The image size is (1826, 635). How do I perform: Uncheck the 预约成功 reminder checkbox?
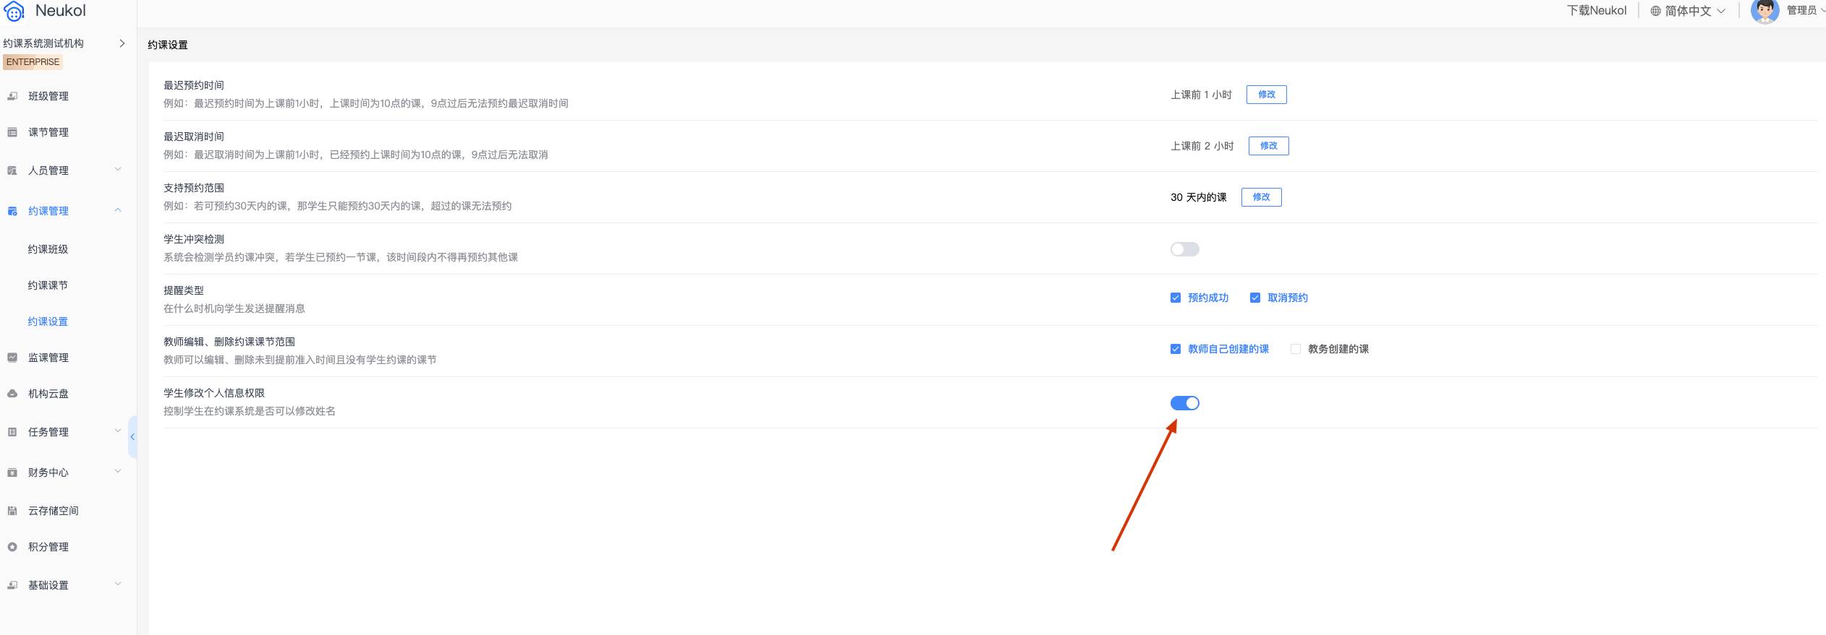[x=1176, y=298]
